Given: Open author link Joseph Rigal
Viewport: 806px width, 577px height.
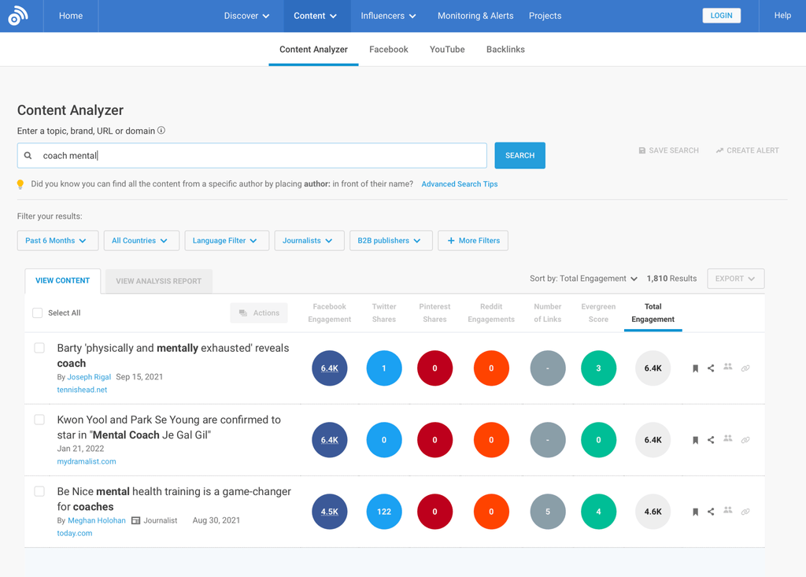Looking at the screenshot, I should point(89,377).
